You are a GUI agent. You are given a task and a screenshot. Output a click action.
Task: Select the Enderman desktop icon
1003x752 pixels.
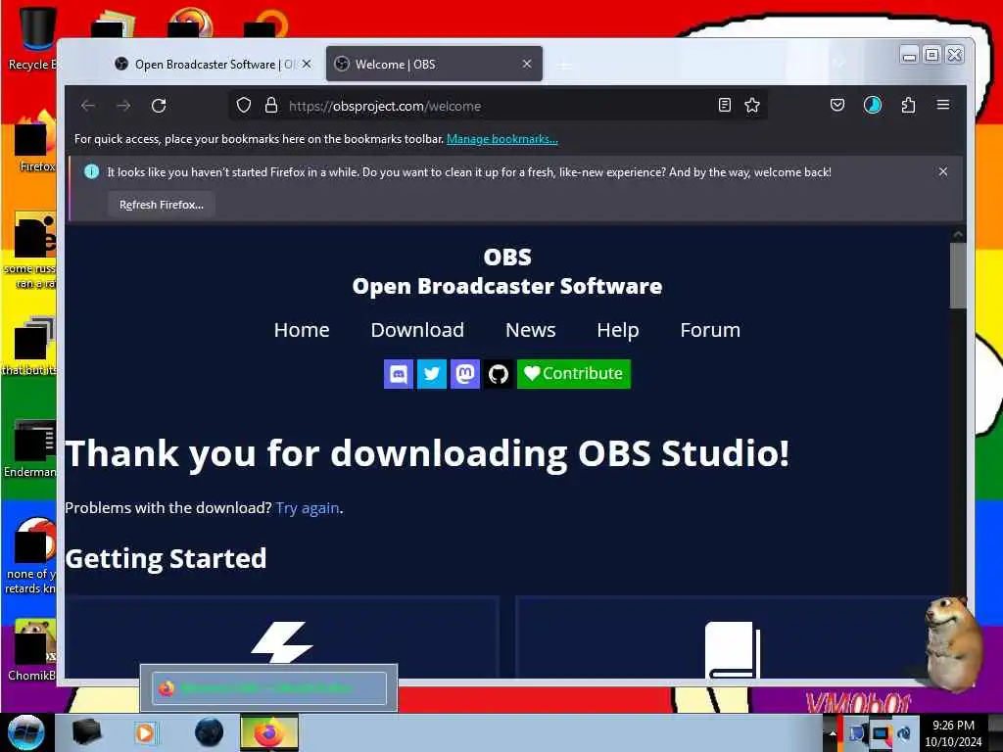coord(30,447)
